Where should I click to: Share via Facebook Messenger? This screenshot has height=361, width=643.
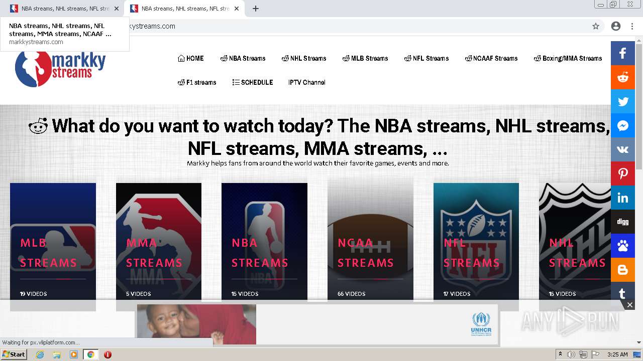point(623,125)
